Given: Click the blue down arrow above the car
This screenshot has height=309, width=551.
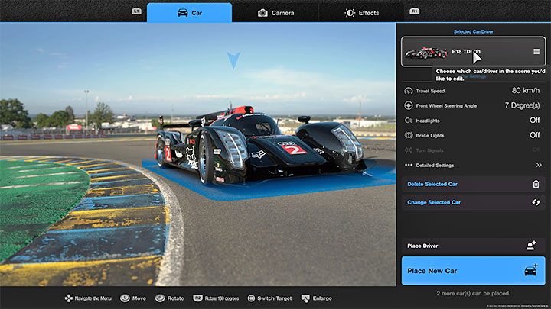Looking at the screenshot, I should tap(233, 60).
